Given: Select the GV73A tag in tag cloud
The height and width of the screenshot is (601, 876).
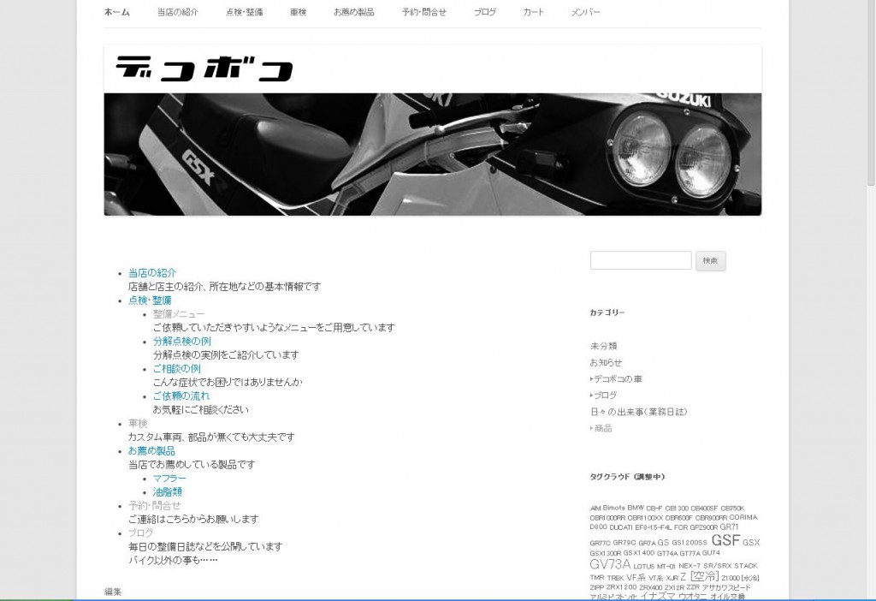Looking at the screenshot, I should click(x=610, y=564).
